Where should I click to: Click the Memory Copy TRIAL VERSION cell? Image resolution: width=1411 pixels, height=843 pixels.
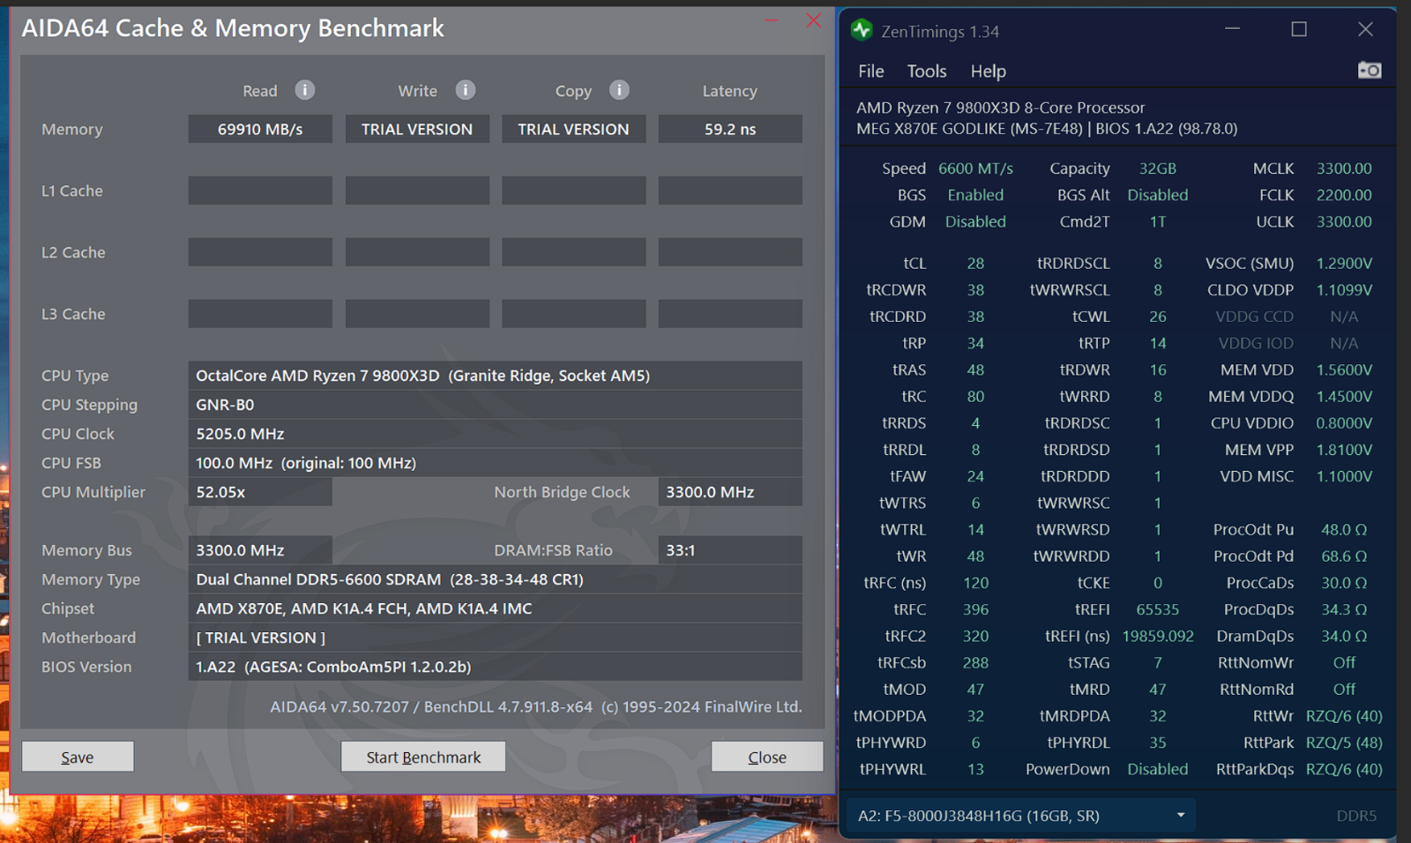pyautogui.click(x=573, y=129)
